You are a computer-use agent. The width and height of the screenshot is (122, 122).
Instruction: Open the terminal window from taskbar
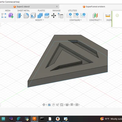tap(42, 119)
